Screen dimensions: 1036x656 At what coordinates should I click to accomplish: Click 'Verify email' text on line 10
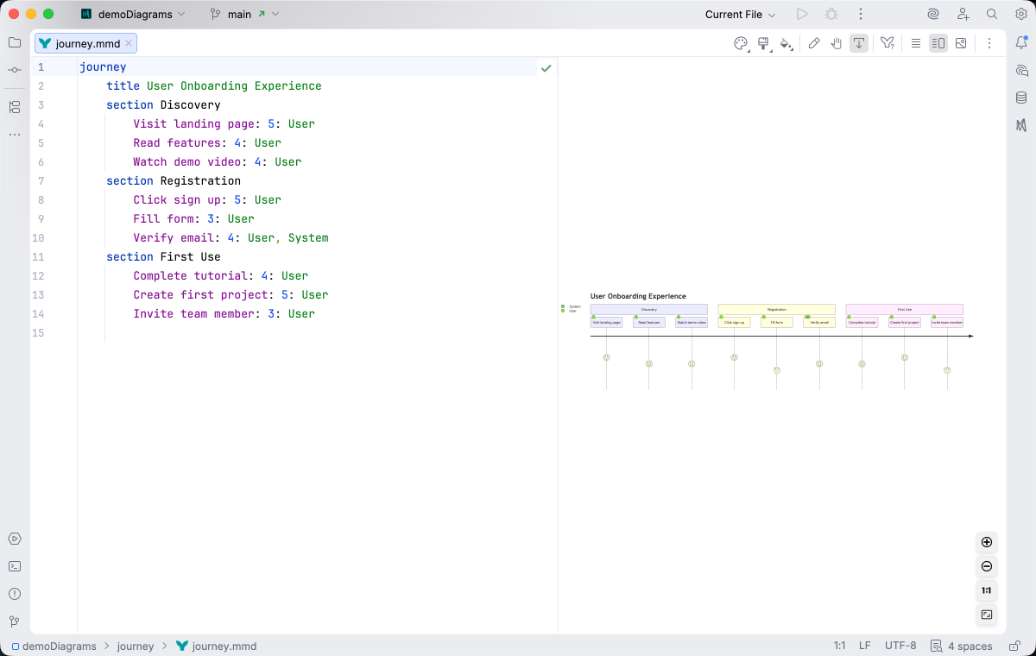(x=174, y=238)
